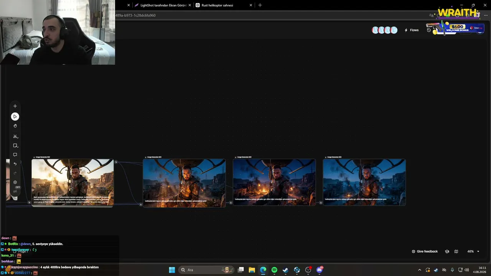Select the second dusk helicopter image node
This screenshot has height=276, width=491.
tap(184, 183)
